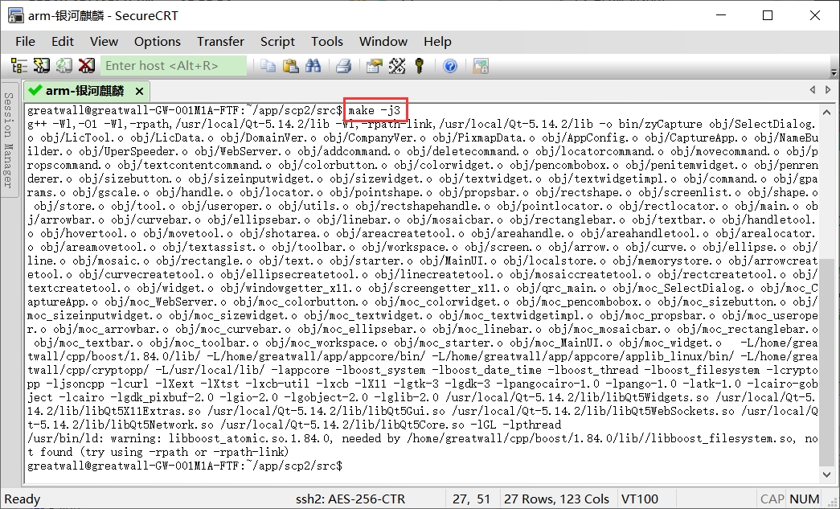The image size is (840, 509).
Task: Click the Quick Connect lightning icon
Action: coord(41,66)
